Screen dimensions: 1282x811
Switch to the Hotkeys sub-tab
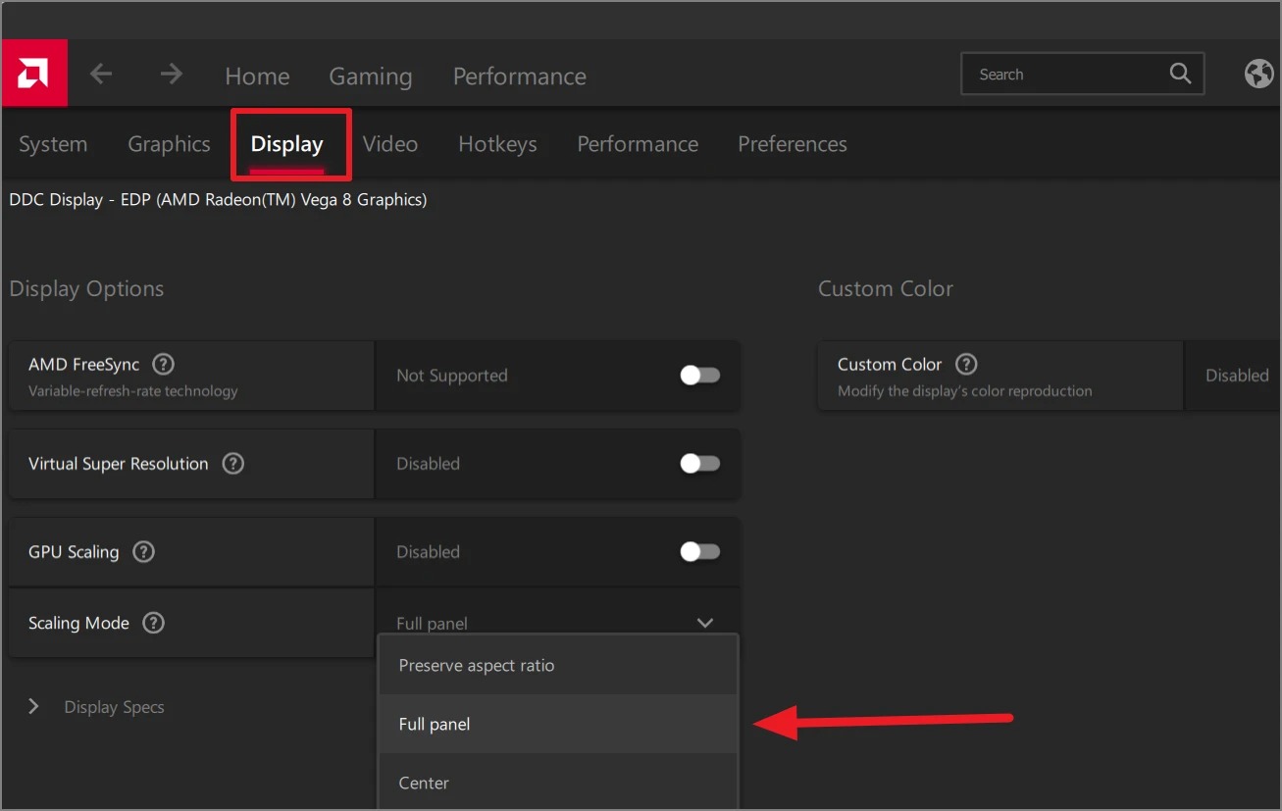pos(497,144)
